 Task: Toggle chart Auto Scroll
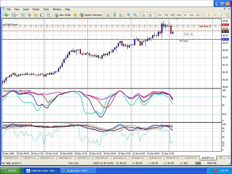144,15
